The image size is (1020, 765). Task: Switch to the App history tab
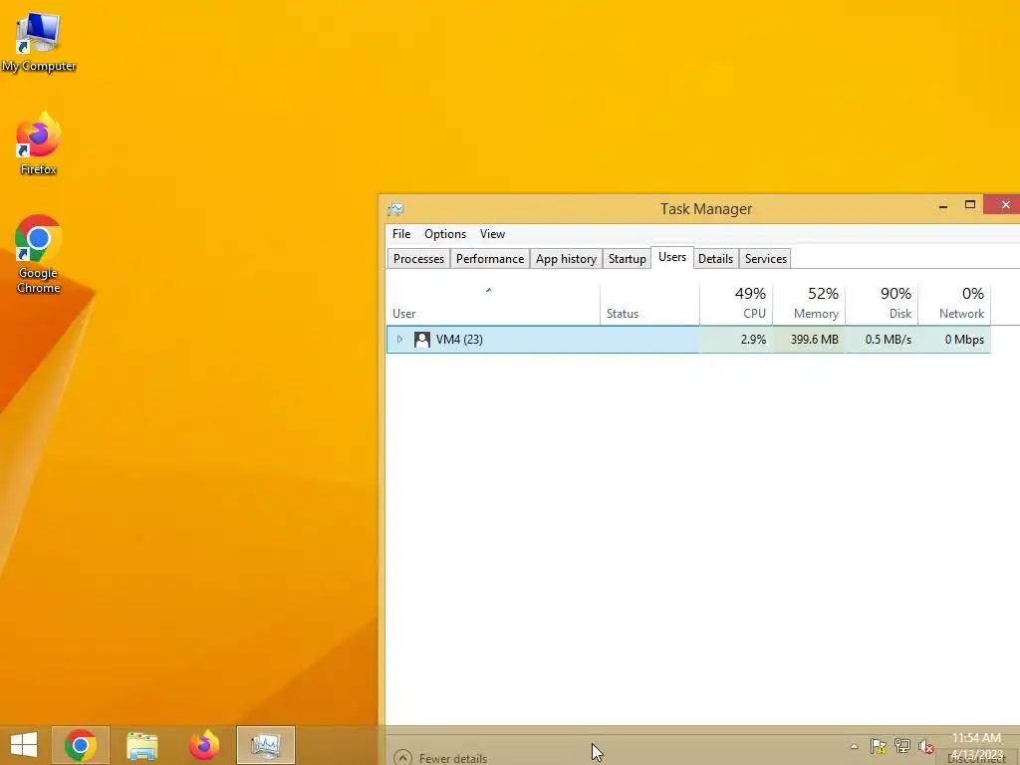pyautogui.click(x=566, y=259)
